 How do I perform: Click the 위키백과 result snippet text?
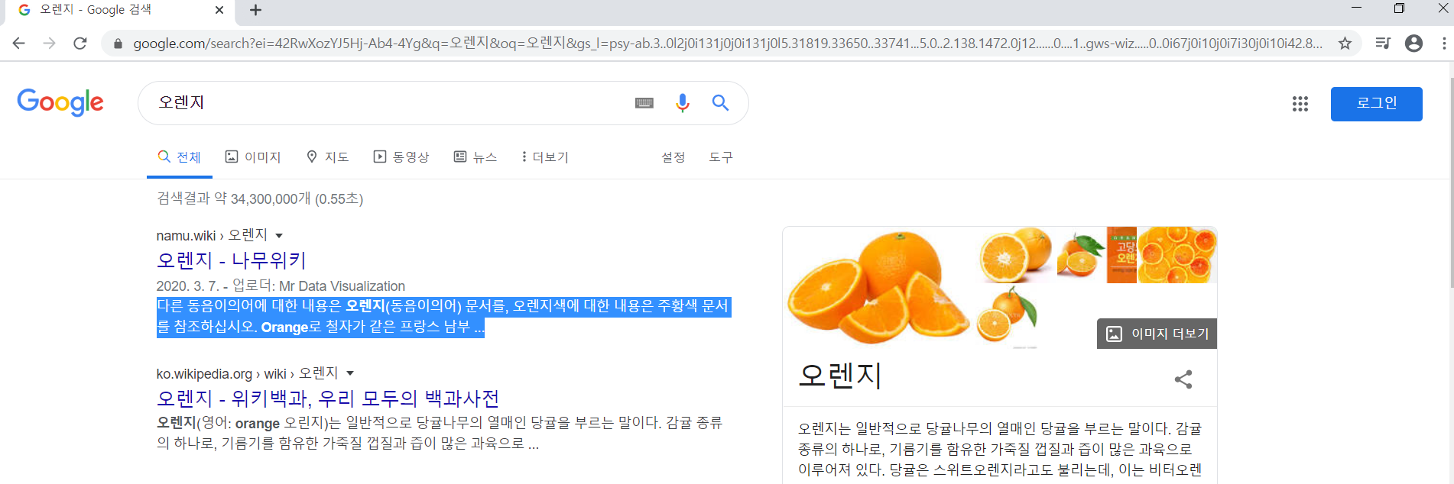(440, 433)
